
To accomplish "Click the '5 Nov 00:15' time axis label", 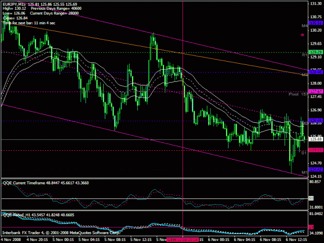I will pos(63,239).
